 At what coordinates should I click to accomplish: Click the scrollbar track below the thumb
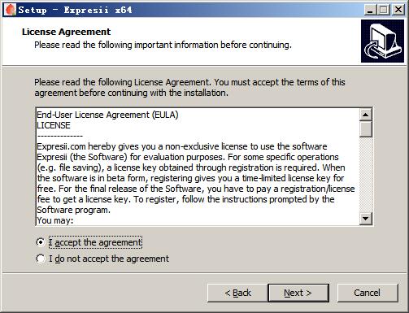tap(366, 175)
